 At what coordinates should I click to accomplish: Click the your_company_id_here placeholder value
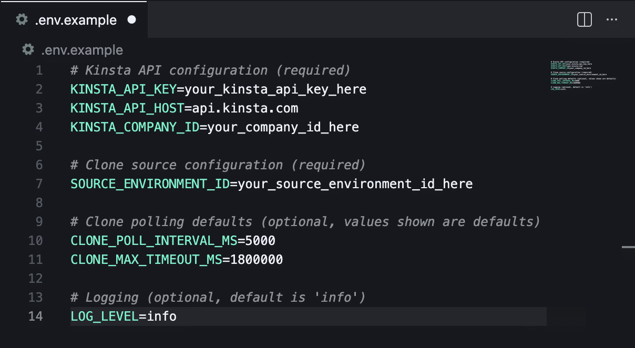pyautogui.click(x=283, y=127)
